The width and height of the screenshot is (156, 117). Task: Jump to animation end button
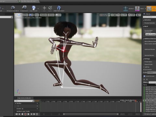34,114
